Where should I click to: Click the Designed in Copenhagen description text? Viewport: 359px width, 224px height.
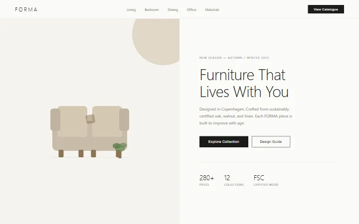tap(246, 116)
